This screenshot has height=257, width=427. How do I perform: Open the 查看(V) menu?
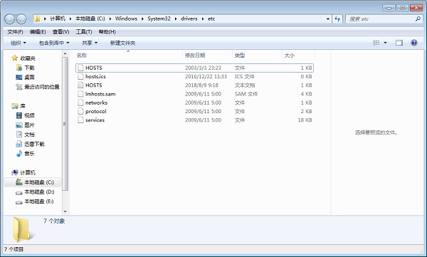click(x=60, y=32)
